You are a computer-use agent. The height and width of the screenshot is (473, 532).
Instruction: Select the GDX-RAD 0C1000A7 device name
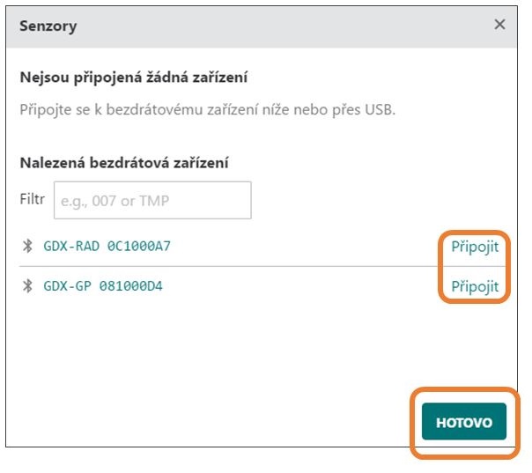point(107,246)
